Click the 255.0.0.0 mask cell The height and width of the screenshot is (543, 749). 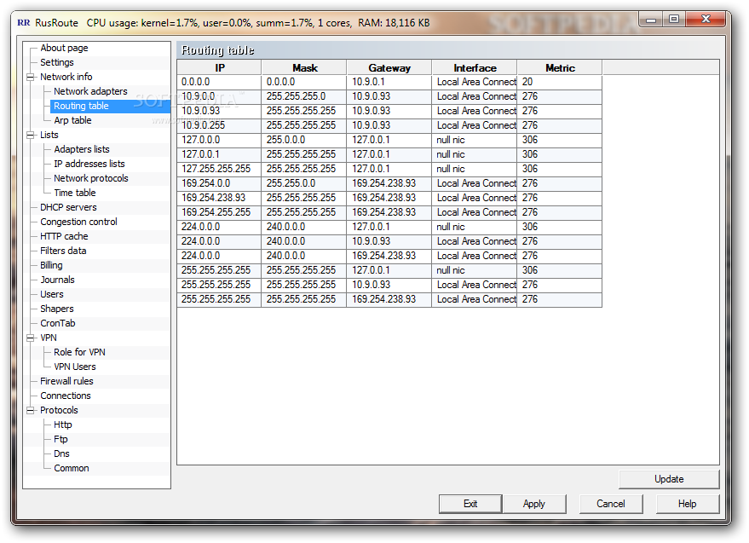(304, 140)
